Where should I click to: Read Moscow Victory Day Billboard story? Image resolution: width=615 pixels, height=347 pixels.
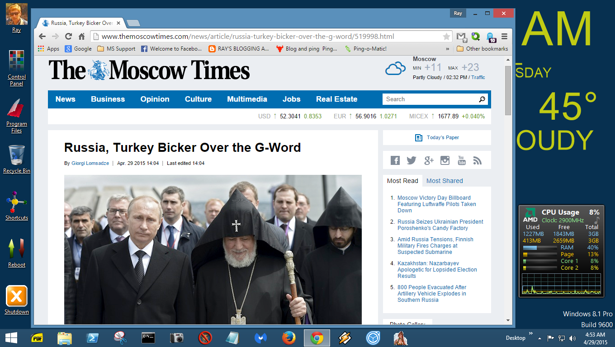coord(437,204)
